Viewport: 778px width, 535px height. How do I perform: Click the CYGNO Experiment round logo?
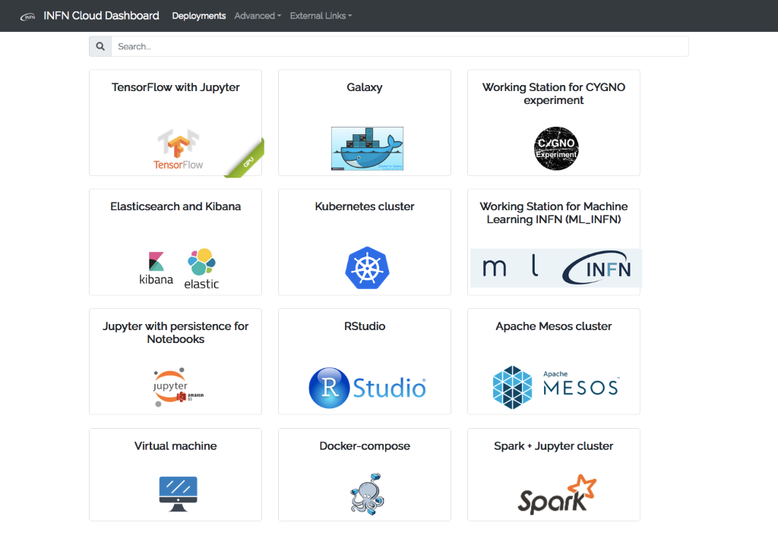click(x=556, y=149)
